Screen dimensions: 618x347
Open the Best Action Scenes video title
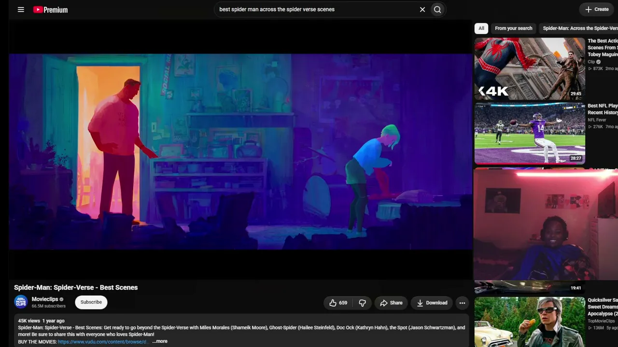[603, 48]
